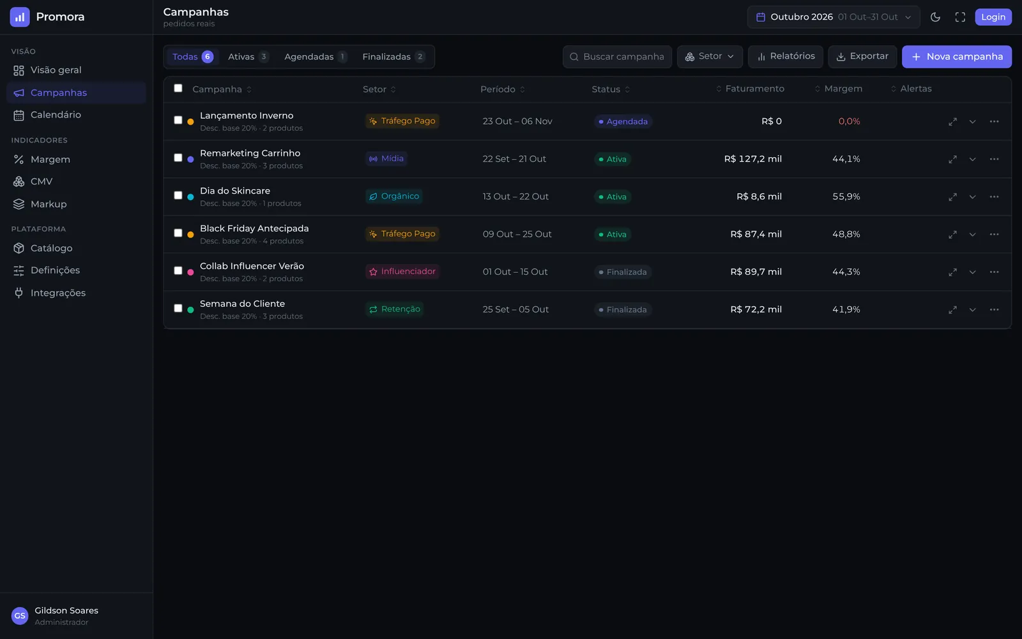Check the Dia do Skincare checkbox
The image size is (1022, 639).
click(x=178, y=196)
